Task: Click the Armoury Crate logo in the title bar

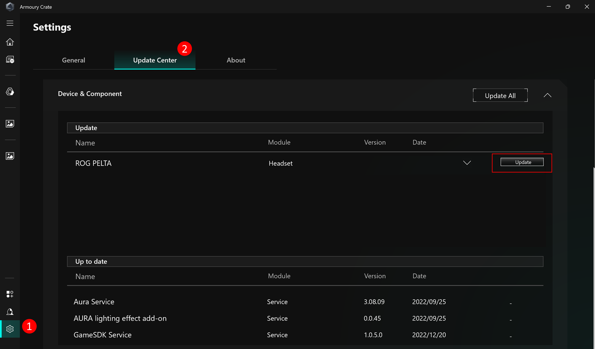Action: click(x=10, y=7)
